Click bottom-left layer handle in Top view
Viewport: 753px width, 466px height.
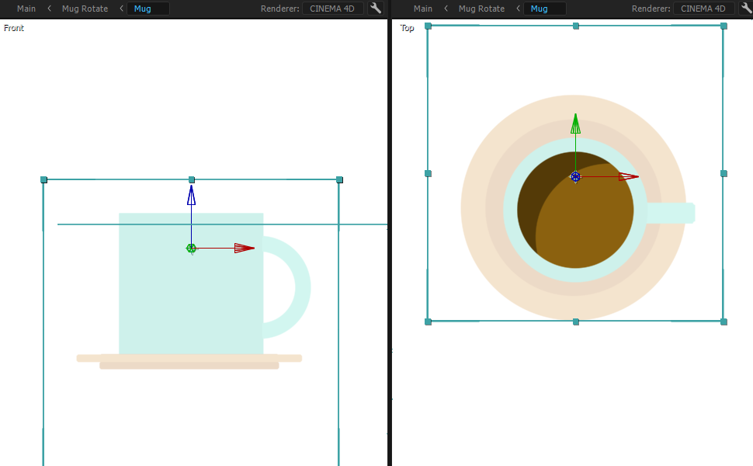click(429, 322)
